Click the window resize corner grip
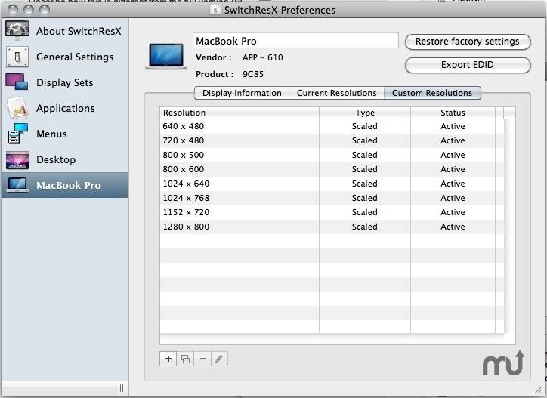 point(539,390)
